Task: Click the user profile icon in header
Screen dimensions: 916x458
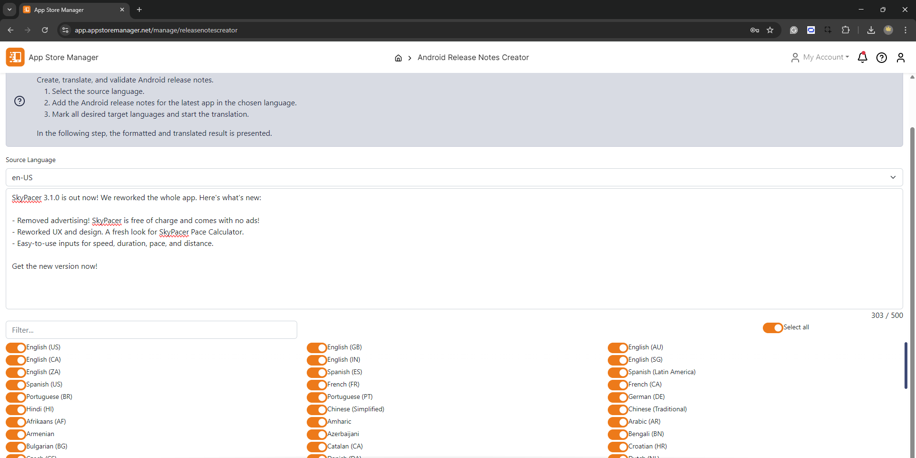Action: click(x=901, y=58)
